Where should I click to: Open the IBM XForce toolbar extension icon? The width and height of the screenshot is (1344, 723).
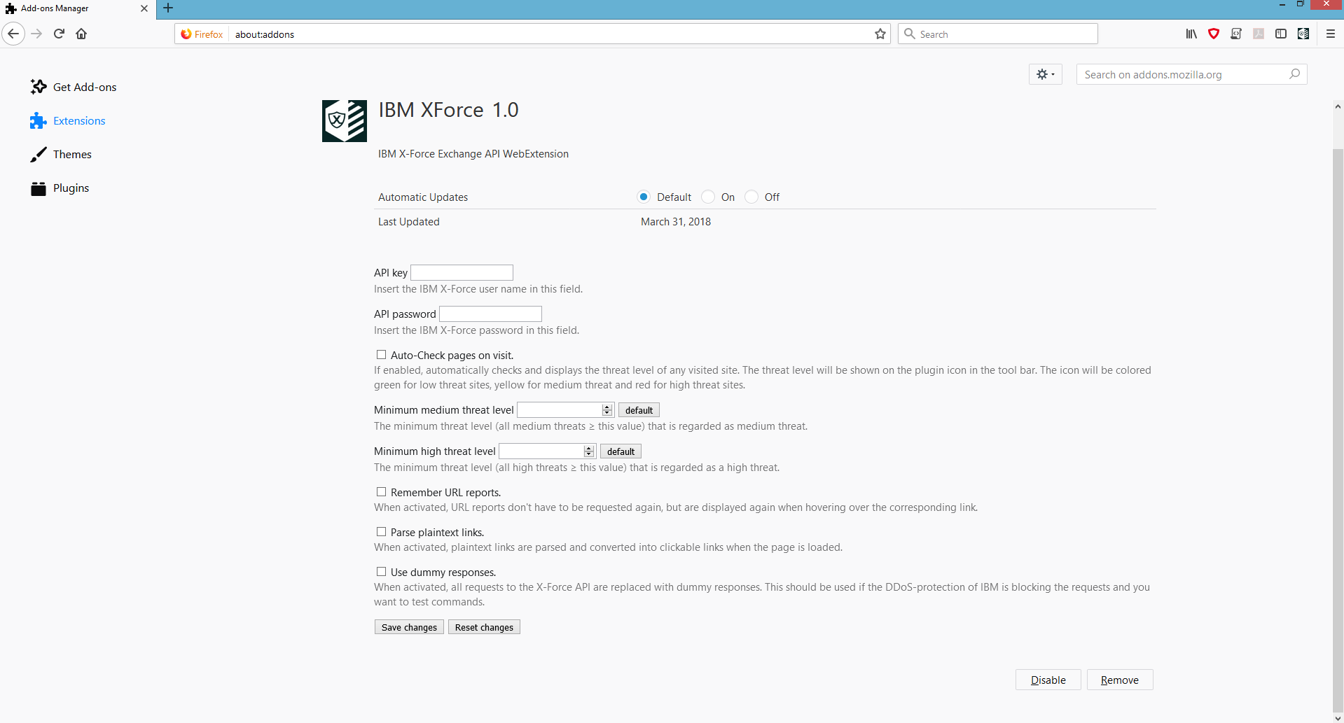(x=1303, y=34)
